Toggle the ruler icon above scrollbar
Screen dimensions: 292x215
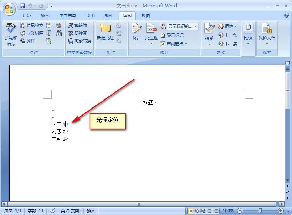click(x=287, y=62)
